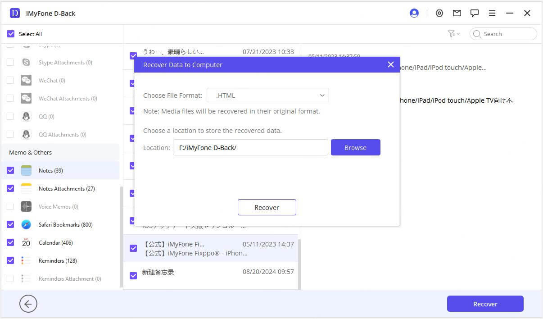
Task: Uncheck the 【公式】iMyFone Fi... note checkbox
Action: click(133, 248)
